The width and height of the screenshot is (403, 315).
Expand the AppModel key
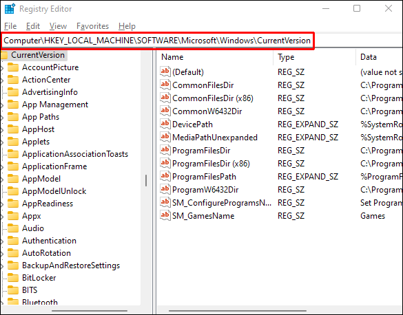(2, 180)
